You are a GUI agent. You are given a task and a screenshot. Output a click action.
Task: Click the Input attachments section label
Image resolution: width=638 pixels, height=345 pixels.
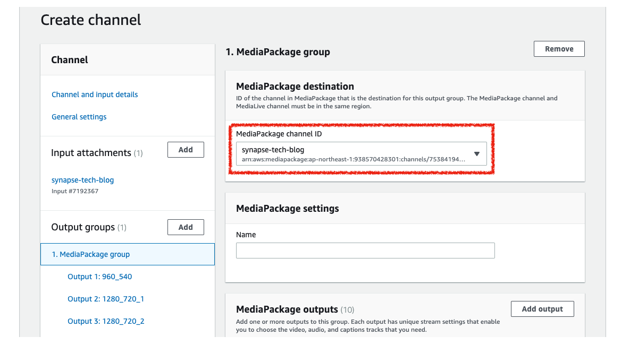pos(91,153)
